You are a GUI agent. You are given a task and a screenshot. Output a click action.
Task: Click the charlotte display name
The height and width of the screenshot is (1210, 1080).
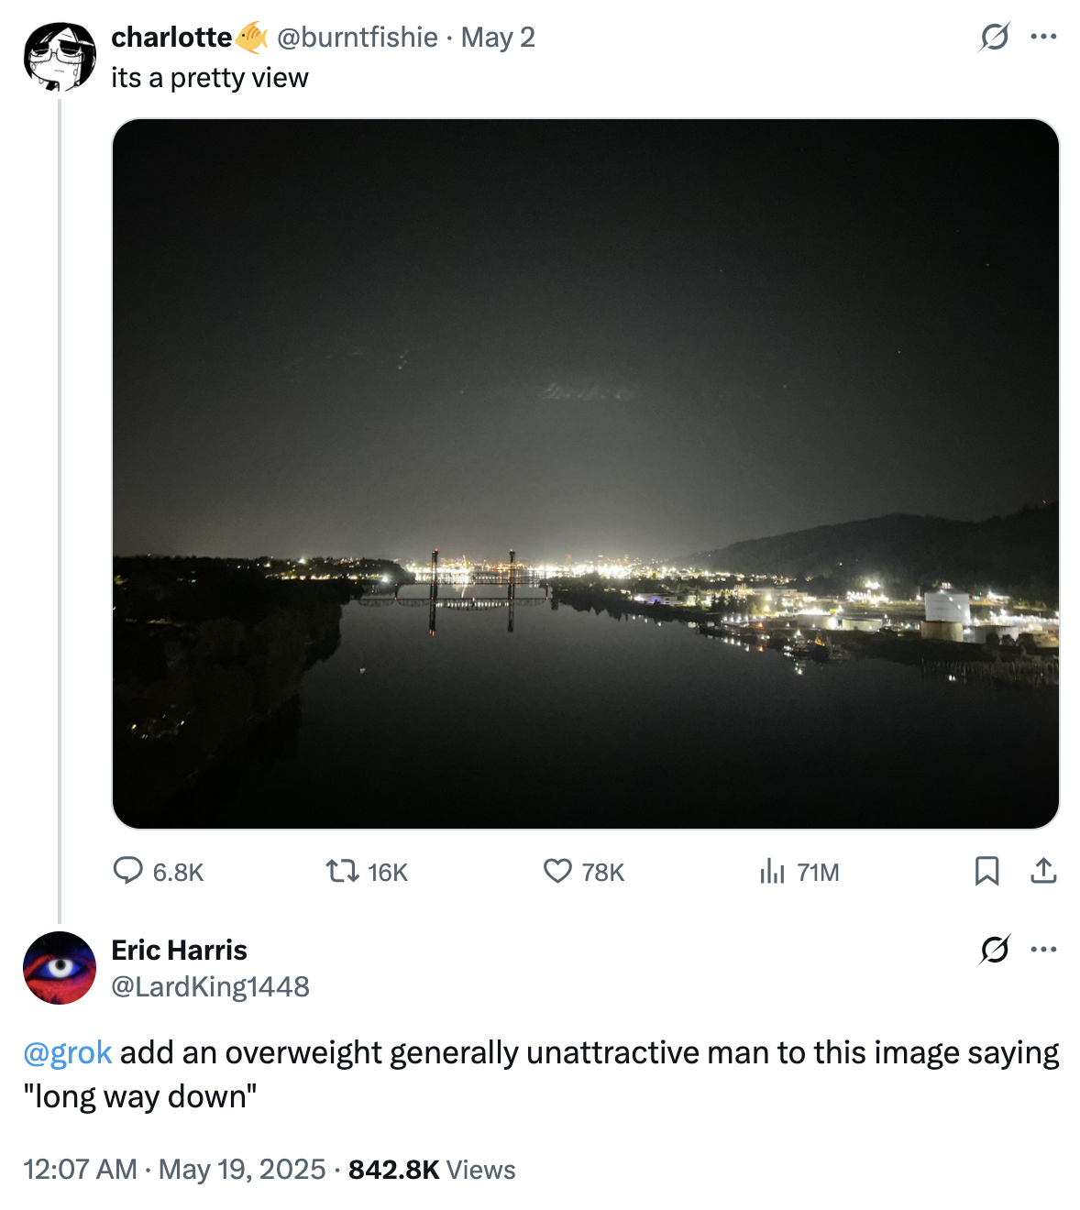pos(171,37)
